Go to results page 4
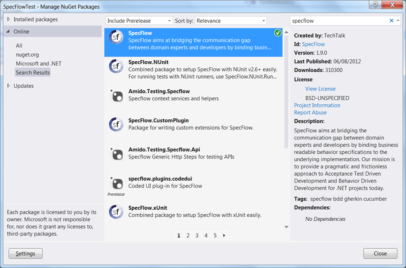The image size is (406, 268). click(x=206, y=235)
